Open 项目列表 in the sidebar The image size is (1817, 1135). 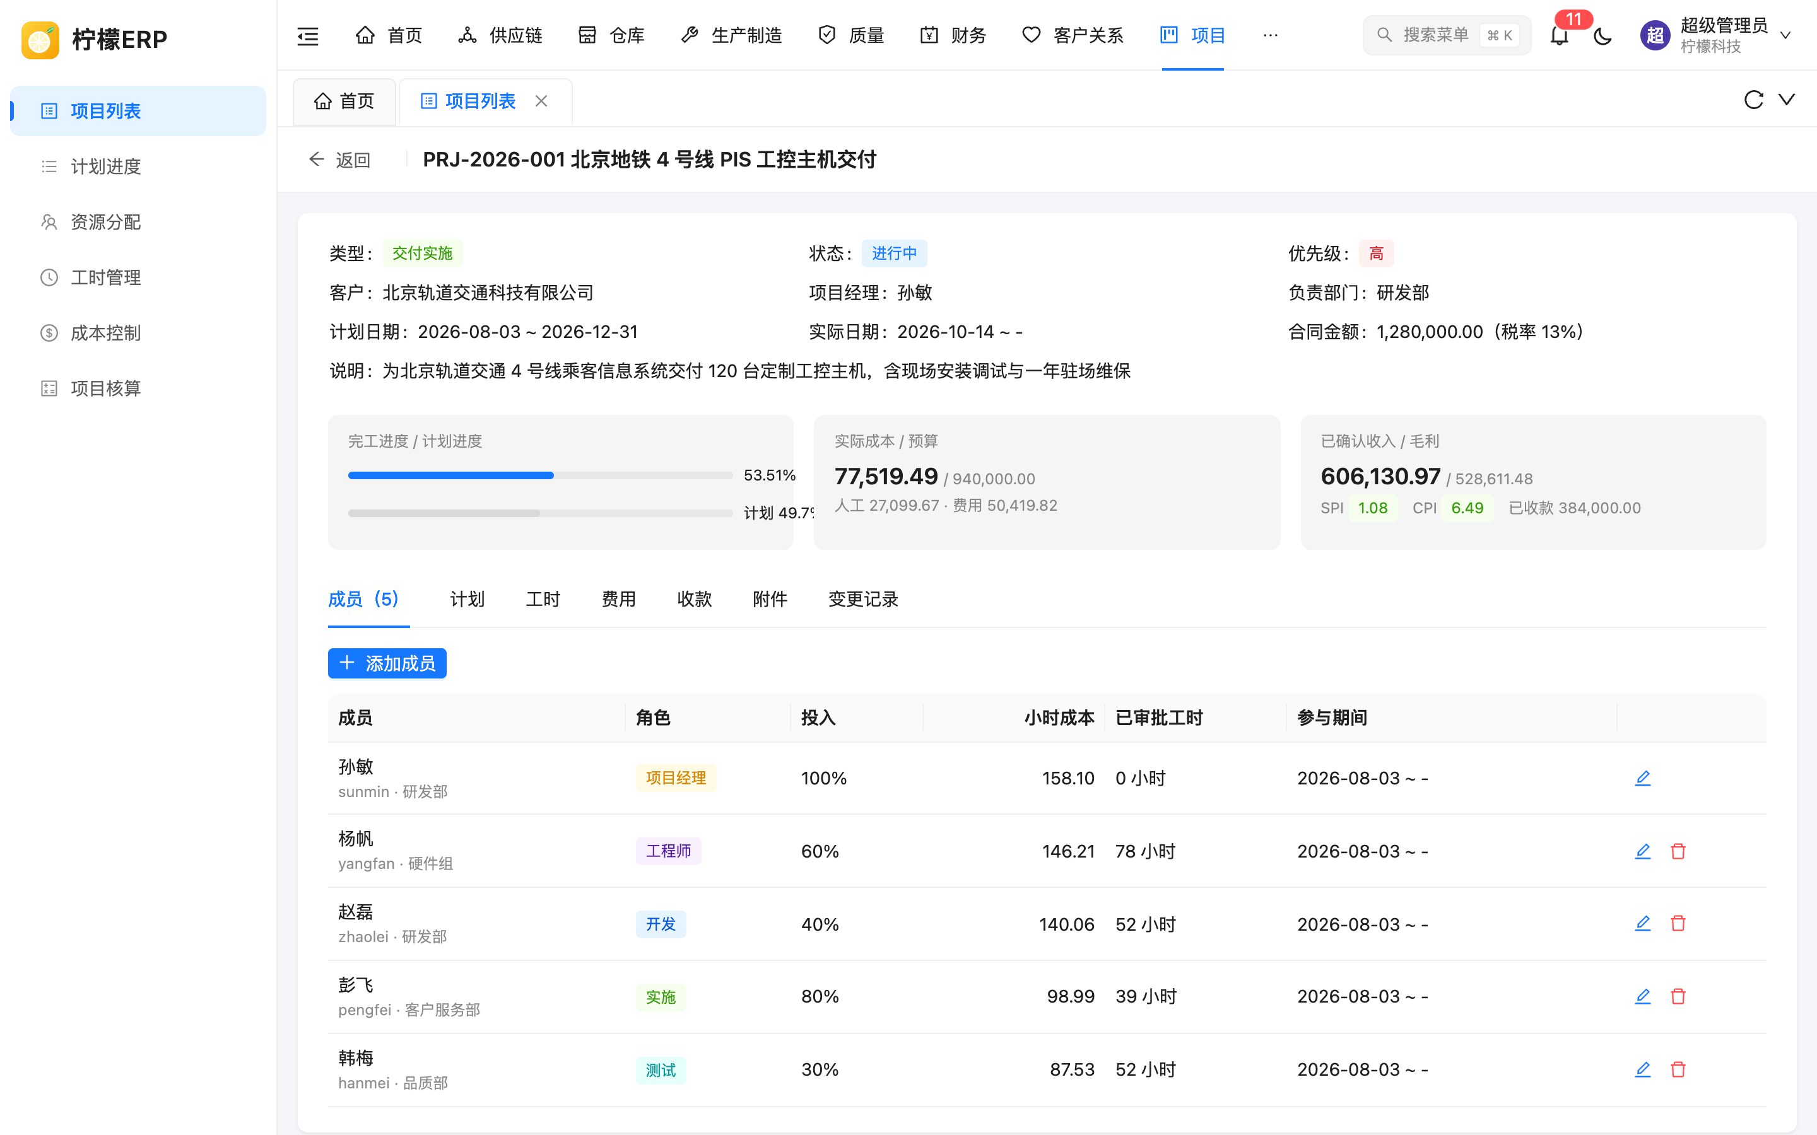tap(138, 111)
